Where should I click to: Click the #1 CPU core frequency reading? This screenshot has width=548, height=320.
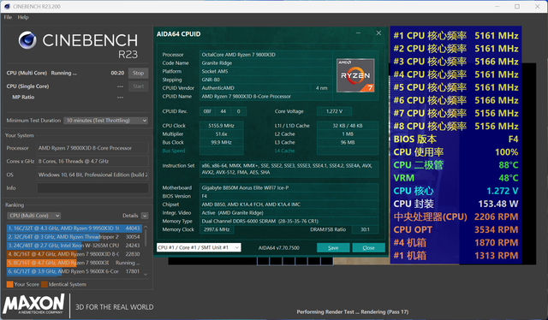456,36
